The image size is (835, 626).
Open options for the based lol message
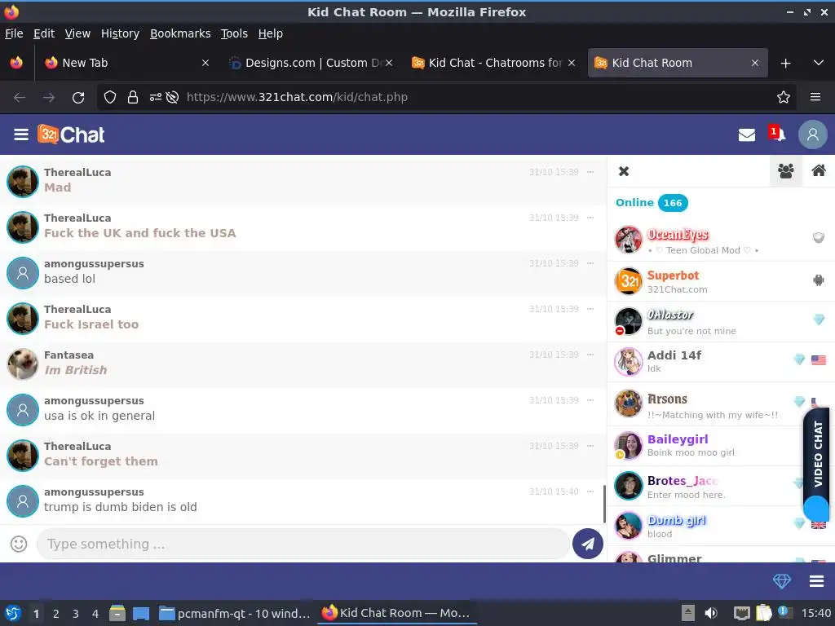[x=590, y=263]
